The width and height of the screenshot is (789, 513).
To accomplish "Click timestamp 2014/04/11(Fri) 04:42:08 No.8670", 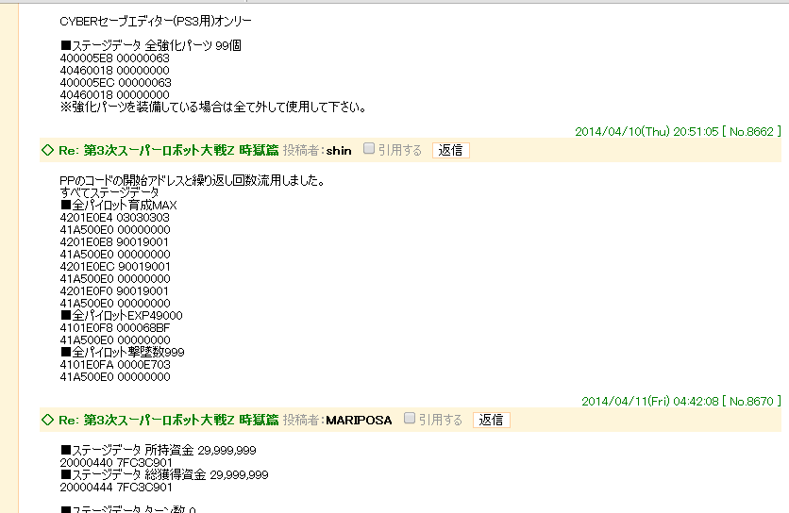I will (x=681, y=402).
